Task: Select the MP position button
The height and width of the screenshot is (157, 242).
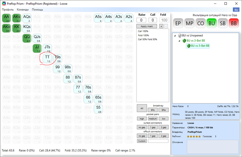Action: point(189,23)
